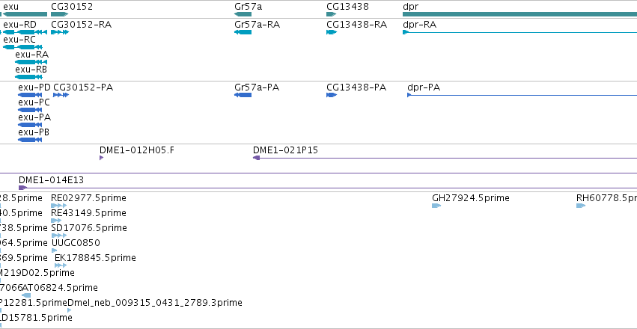Select the RE02977.5prime EST label
The width and height of the screenshot is (637, 329).
88,198
